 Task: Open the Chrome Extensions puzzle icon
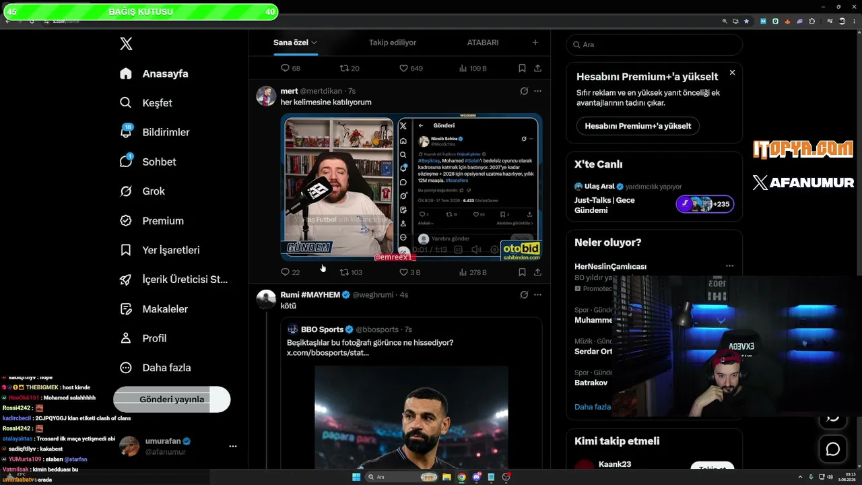[811, 21]
